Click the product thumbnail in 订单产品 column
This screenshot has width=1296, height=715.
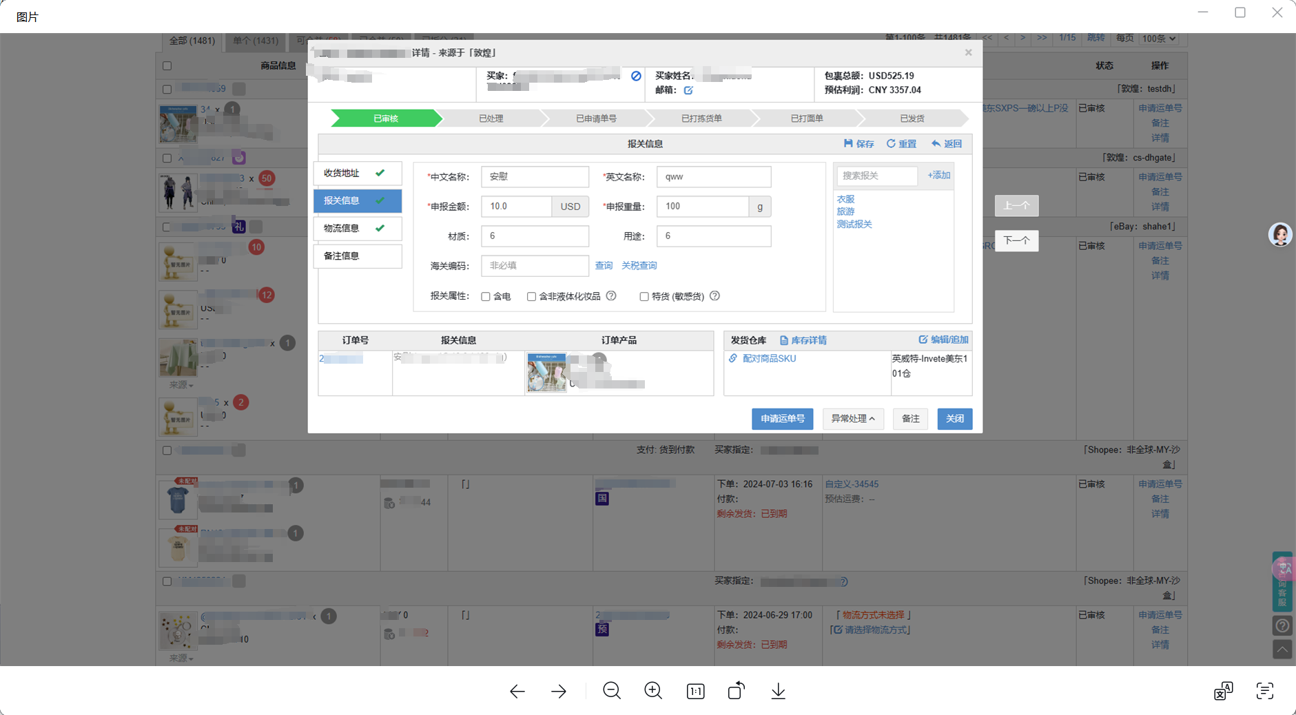pyautogui.click(x=546, y=373)
